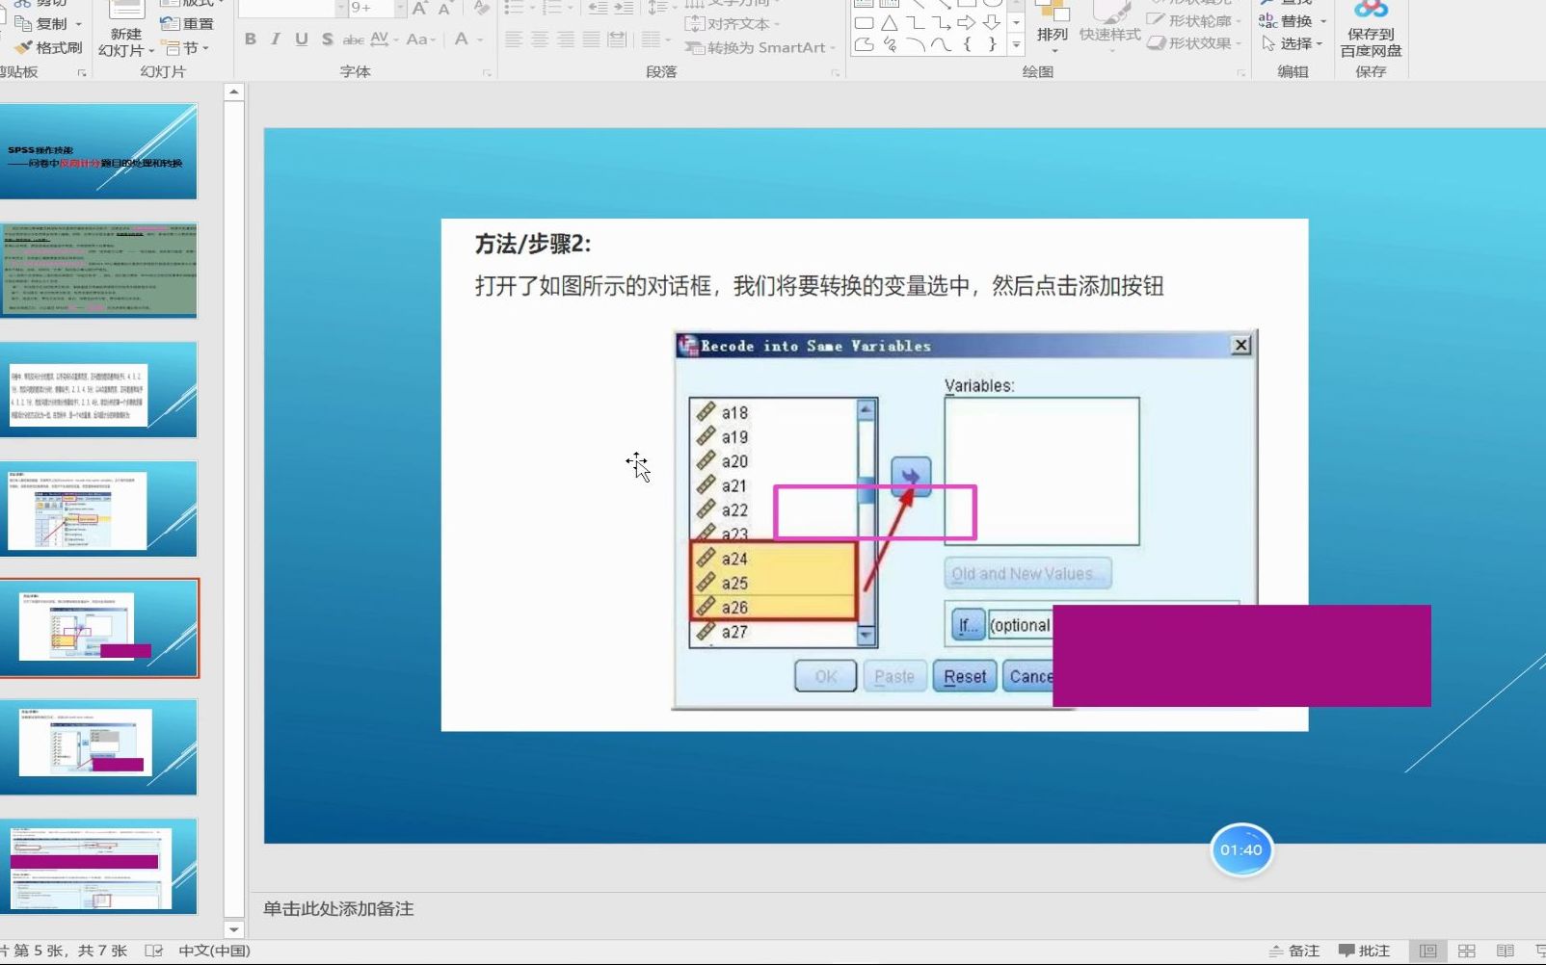
Task: Expand the shapes gallery more arrow
Action: (1016, 44)
